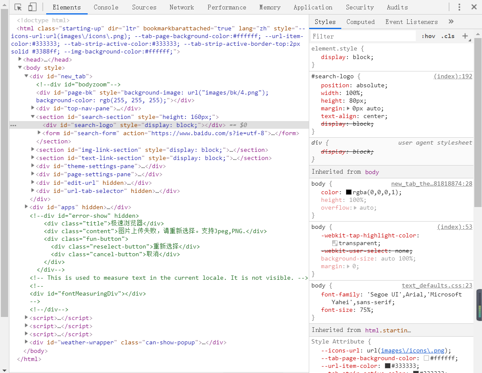Expand the page-settings-pane div
Image resolution: width=482 pixels, height=373 pixels.
pos(33,174)
